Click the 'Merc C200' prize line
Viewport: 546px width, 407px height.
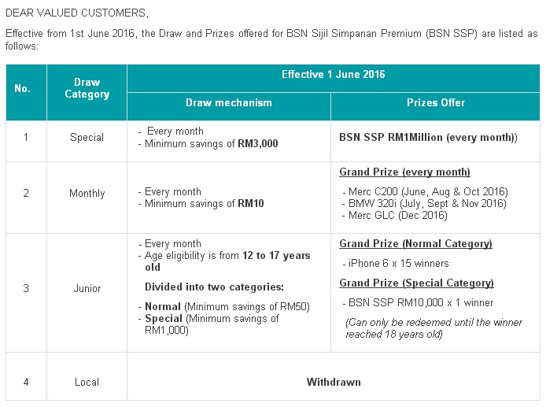point(425,191)
